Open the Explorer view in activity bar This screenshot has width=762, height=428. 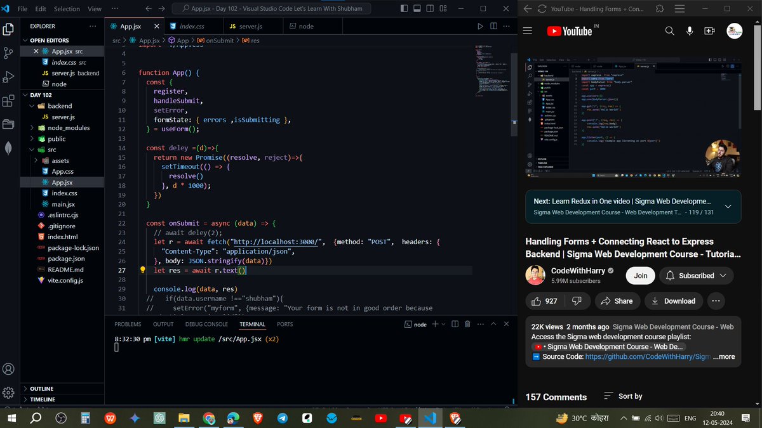(8, 29)
